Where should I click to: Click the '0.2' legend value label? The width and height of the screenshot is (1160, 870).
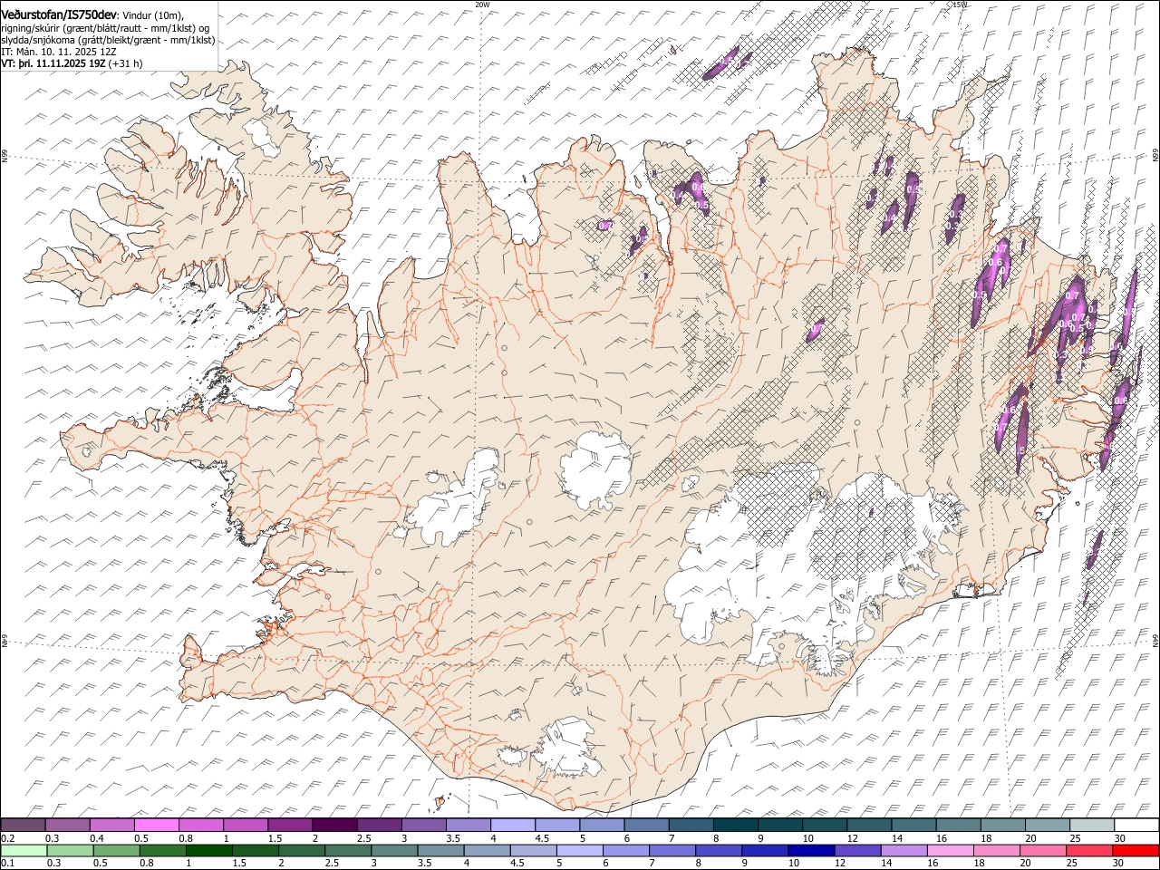pyautogui.click(x=8, y=838)
